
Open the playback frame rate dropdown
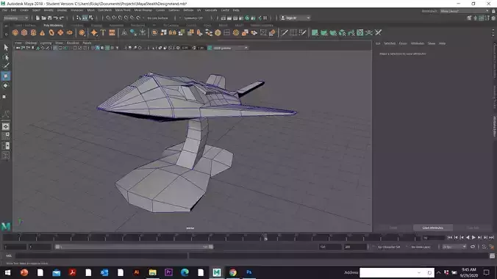(x=454, y=247)
